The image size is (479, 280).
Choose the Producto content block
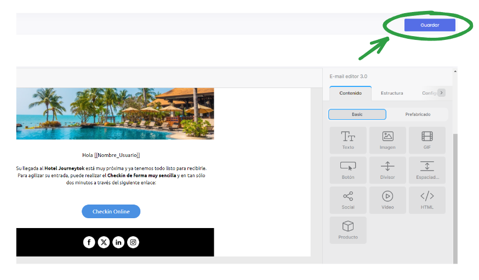click(x=348, y=230)
